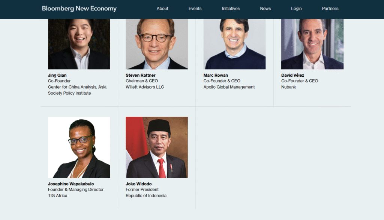The height and width of the screenshot is (220, 384).
Task: Select the Joko Widodo name label
Action: 139,184
